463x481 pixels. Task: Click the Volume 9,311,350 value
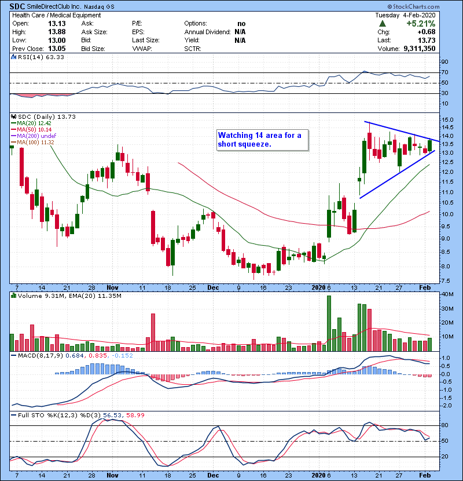pos(420,49)
